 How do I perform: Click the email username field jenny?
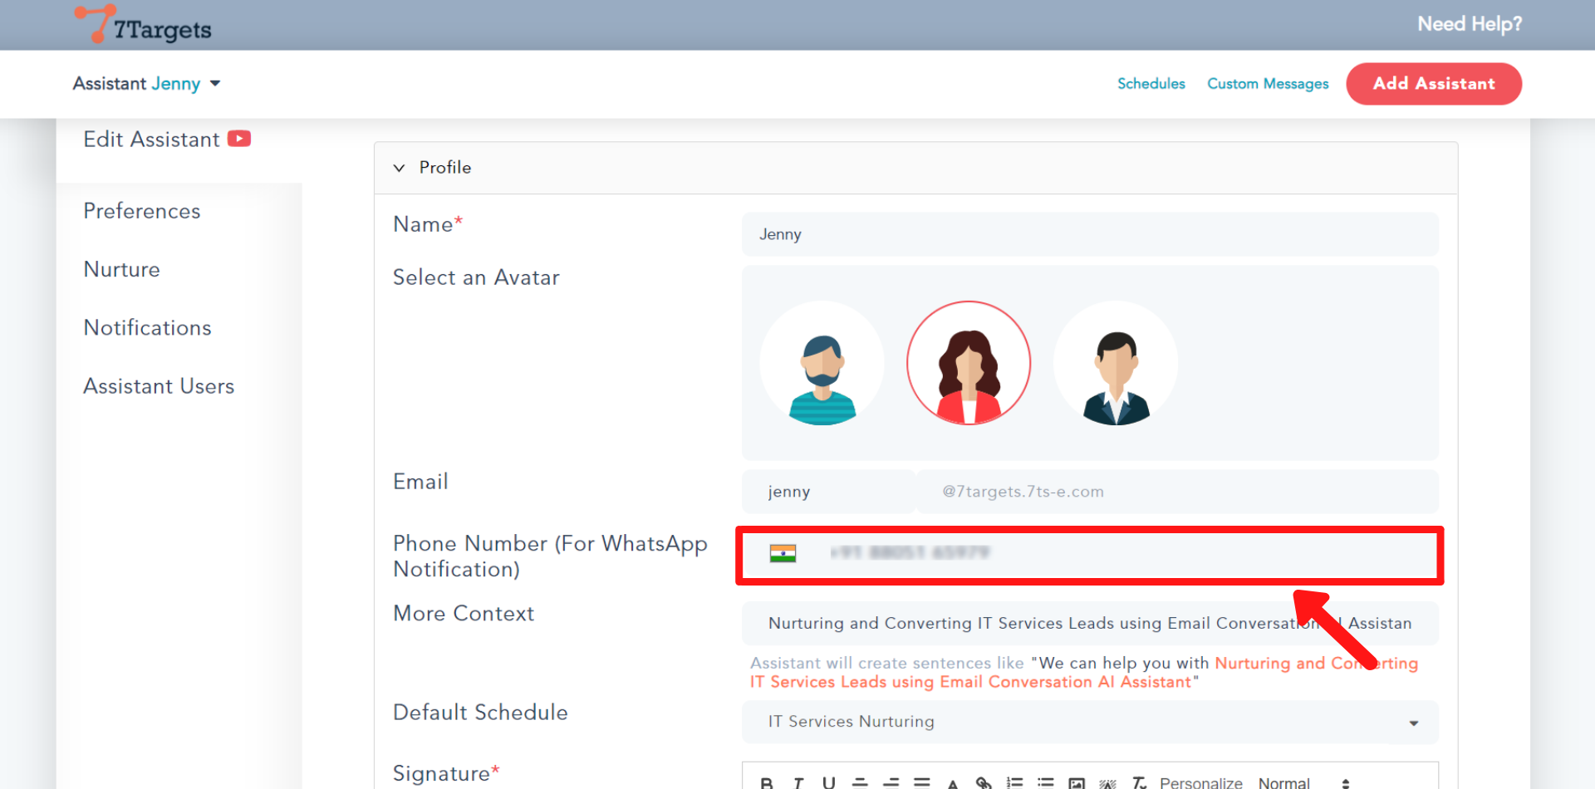coord(828,492)
